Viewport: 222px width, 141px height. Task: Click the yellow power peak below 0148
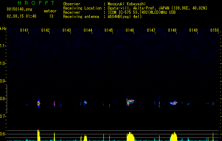tap(174, 136)
